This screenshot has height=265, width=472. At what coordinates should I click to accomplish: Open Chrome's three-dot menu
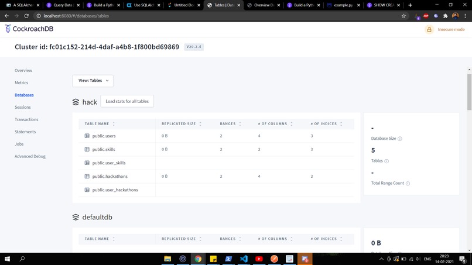(x=465, y=16)
